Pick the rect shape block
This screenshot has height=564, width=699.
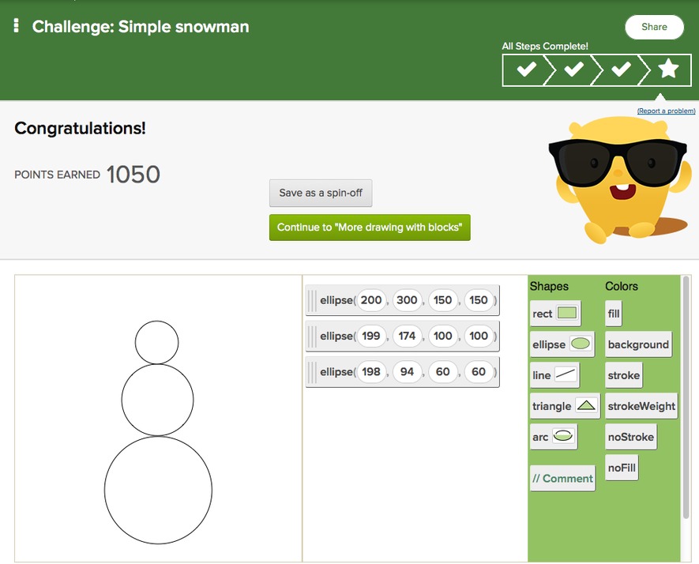coord(555,314)
